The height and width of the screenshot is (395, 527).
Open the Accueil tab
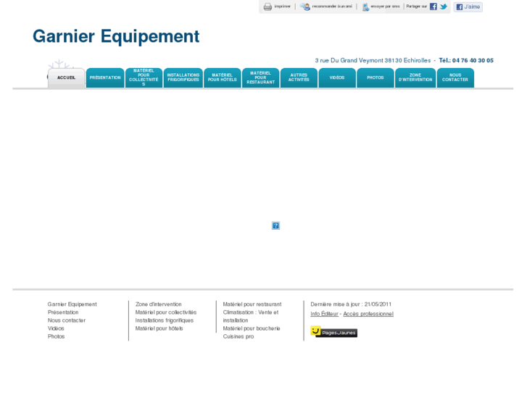point(66,78)
